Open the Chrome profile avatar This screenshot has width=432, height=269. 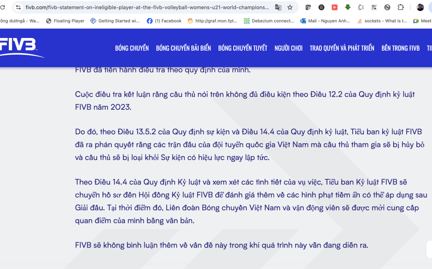pos(420,8)
